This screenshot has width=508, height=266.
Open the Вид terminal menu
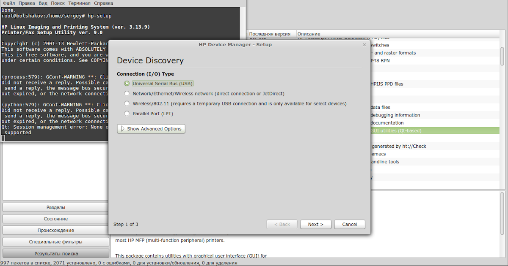click(43, 3)
